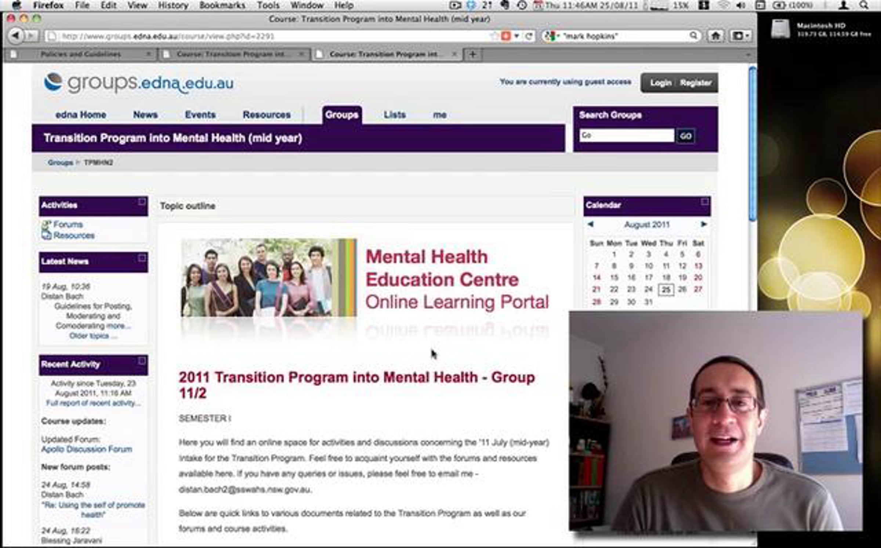This screenshot has height=548, width=881.
Task: Open a new tab with the plus button
Action: point(473,55)
